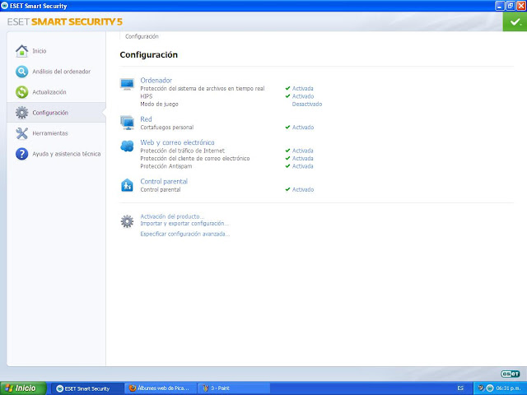
Task: Toggle Modo de juego Desactivado status
Action: (307, 105)
